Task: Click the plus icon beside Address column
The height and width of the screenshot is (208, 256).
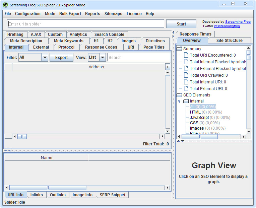Action: pyautogui.click(x=168, y=67)
